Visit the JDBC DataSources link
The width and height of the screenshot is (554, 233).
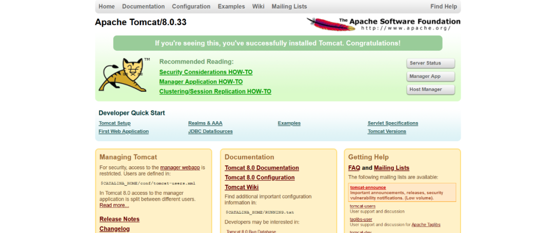211,131
